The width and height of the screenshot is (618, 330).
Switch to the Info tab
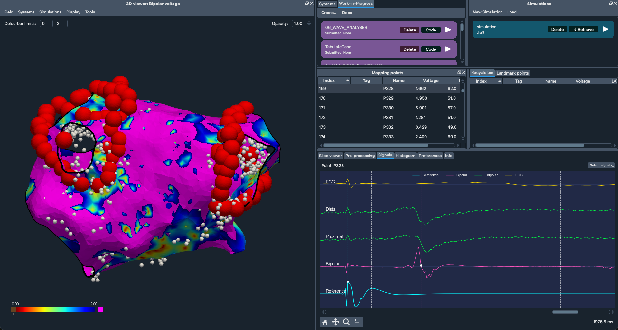(x=449, y=156)
